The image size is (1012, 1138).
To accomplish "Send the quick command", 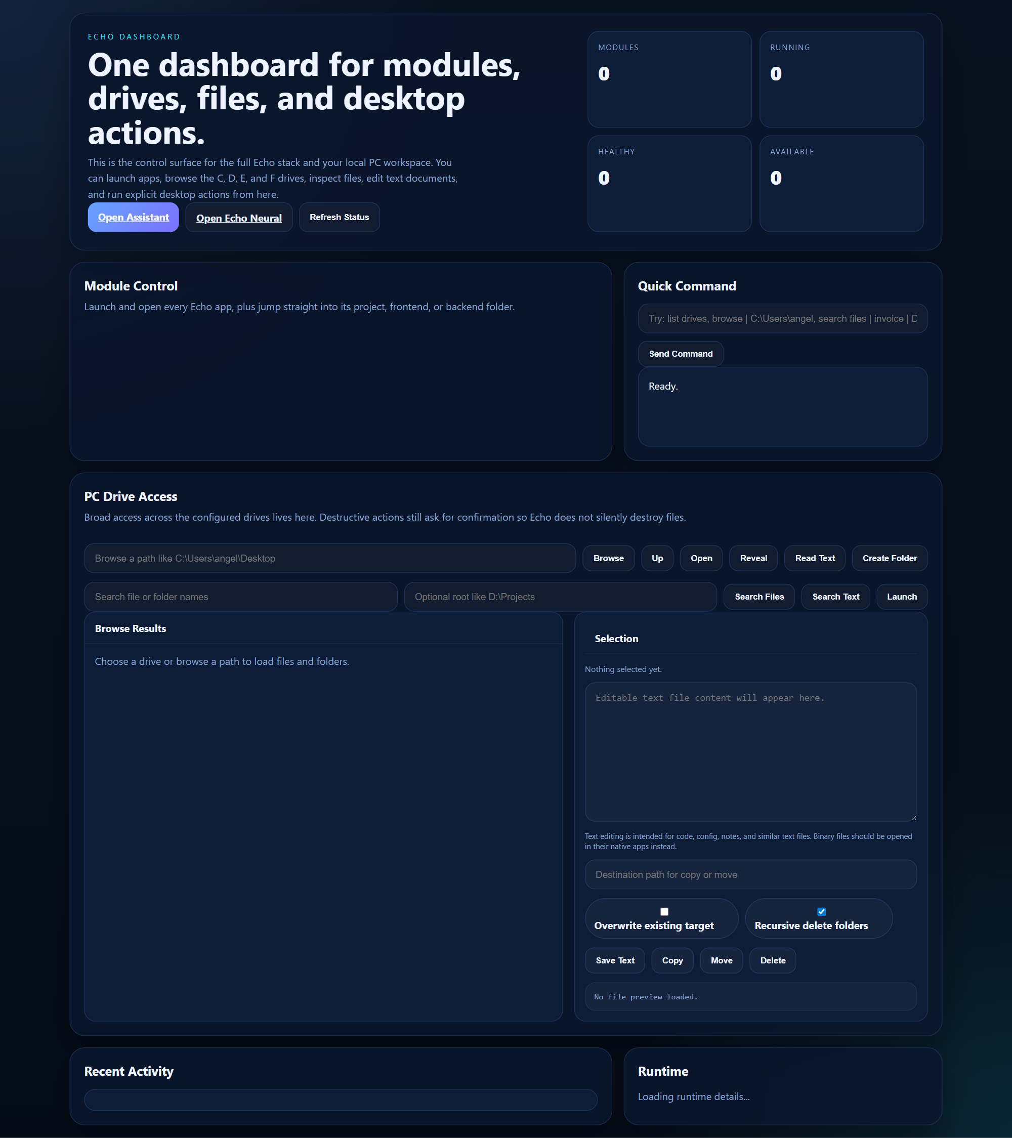I will (x=680, y=354).
